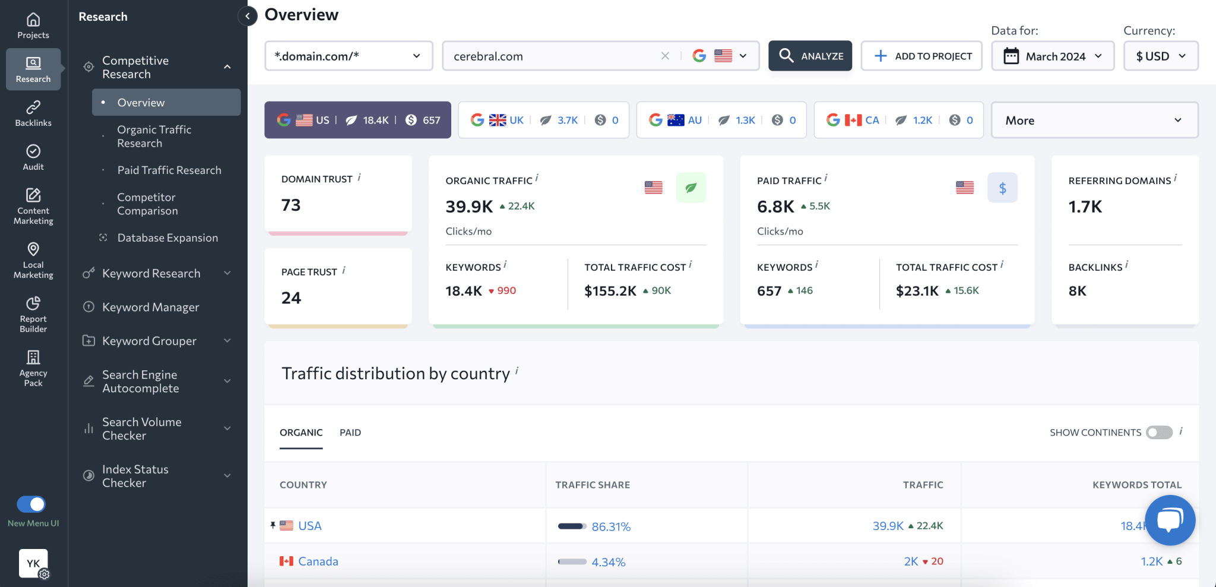Collapse the Research sidebar panel
Viewport: 1216px width, 587px height.
[248, 17]
